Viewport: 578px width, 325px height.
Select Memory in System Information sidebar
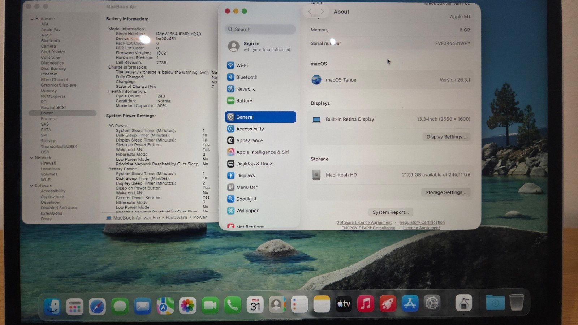click(x=49, y=91)
